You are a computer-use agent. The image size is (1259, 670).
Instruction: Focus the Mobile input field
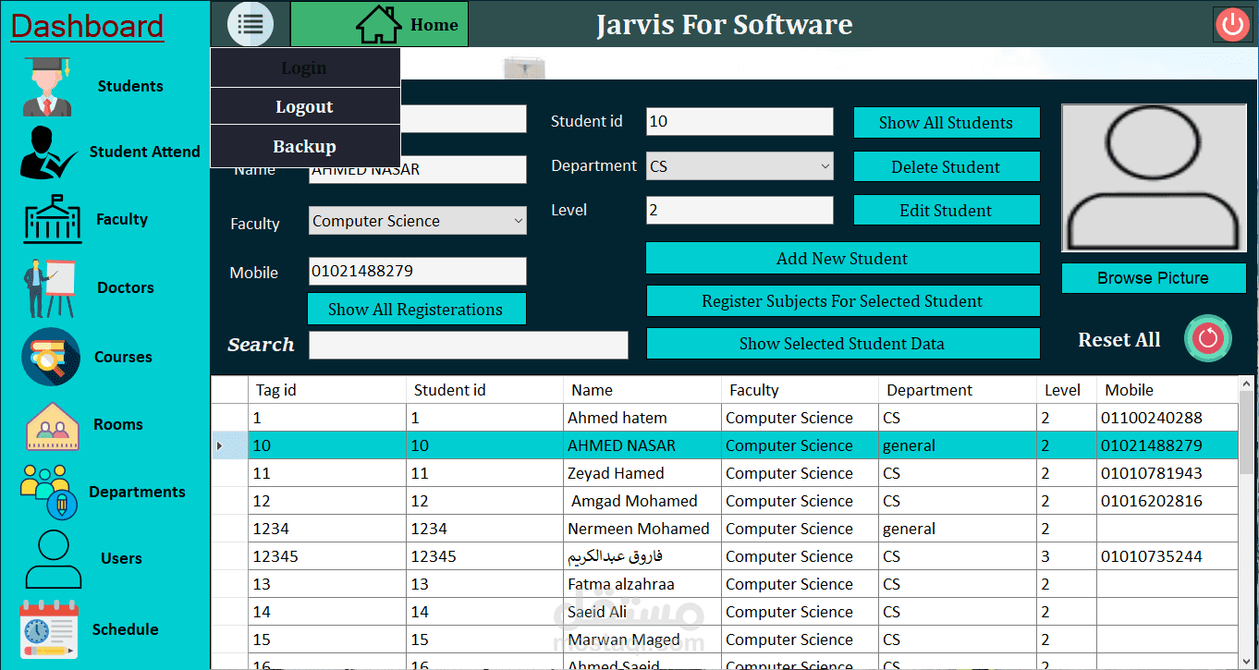click(417, 272)
